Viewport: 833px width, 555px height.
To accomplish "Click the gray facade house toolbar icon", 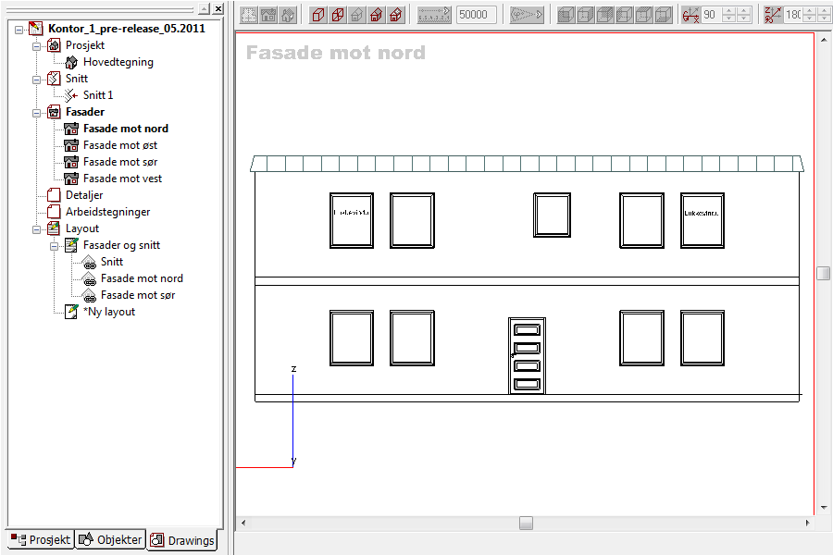I will tap(268, 15).
